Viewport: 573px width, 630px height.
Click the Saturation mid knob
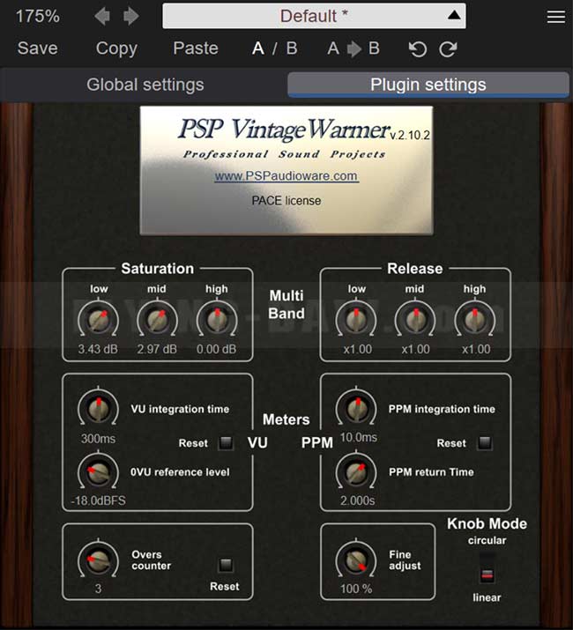(157, 320)
